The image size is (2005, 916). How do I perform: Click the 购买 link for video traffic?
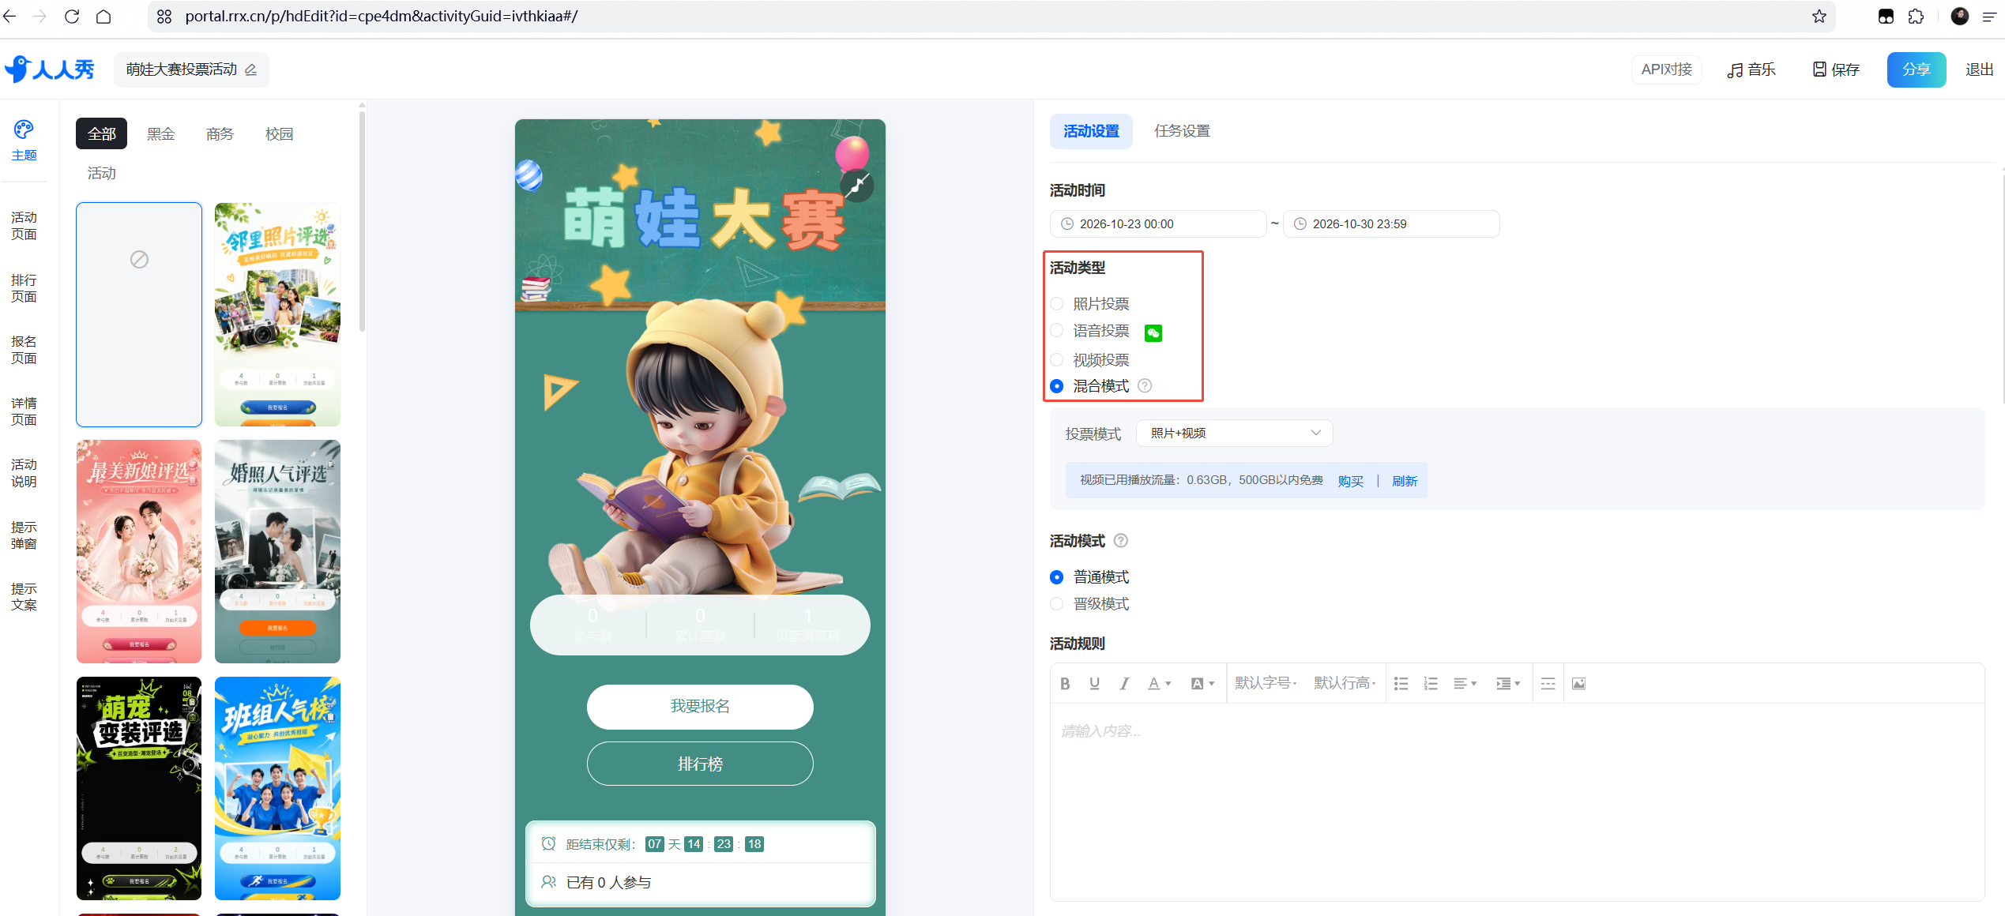click(1350, 481)
